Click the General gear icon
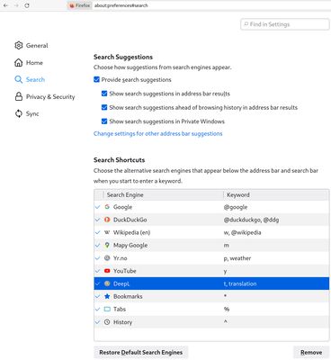 coord(19,45)
